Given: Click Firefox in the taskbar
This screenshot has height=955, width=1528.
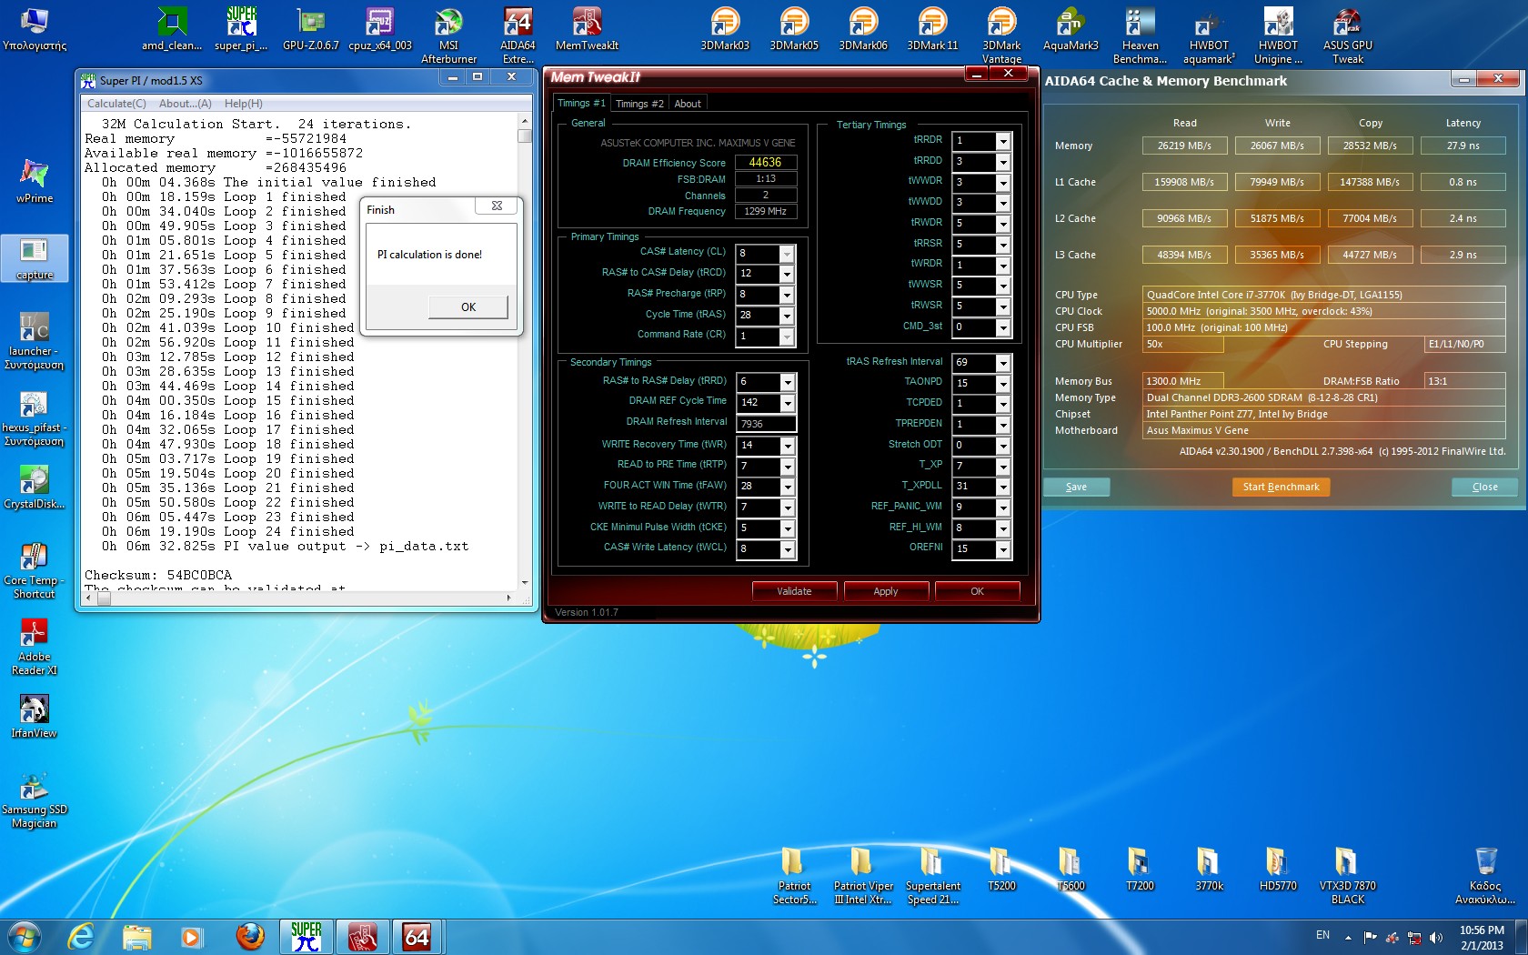Looking at the screenshot, I should 249,936.
